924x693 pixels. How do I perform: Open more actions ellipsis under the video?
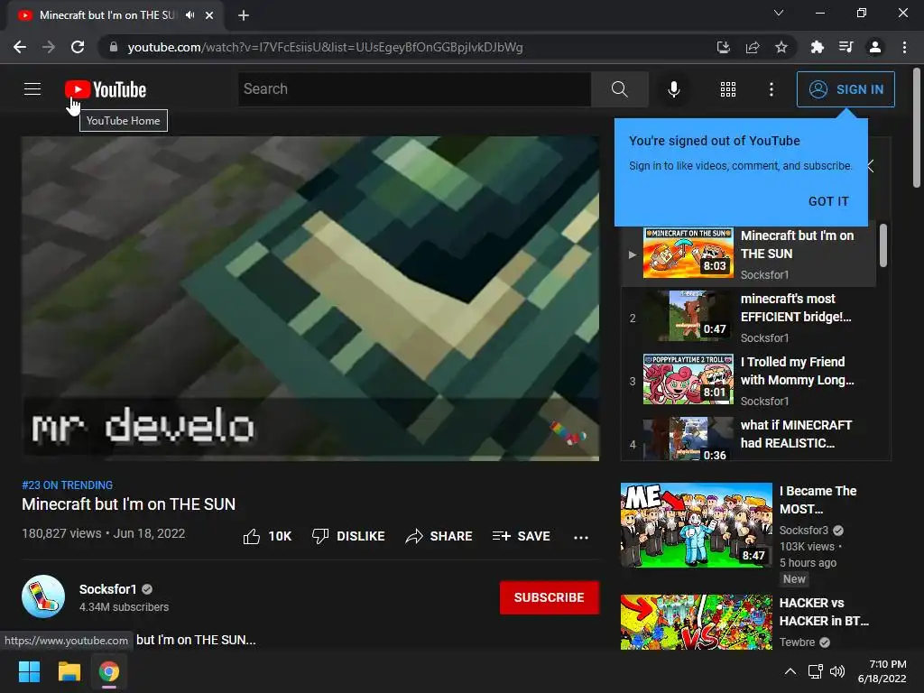tap(581, 537)
